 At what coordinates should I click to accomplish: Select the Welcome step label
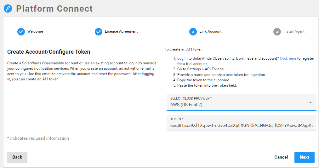click(x=35, y=31)
